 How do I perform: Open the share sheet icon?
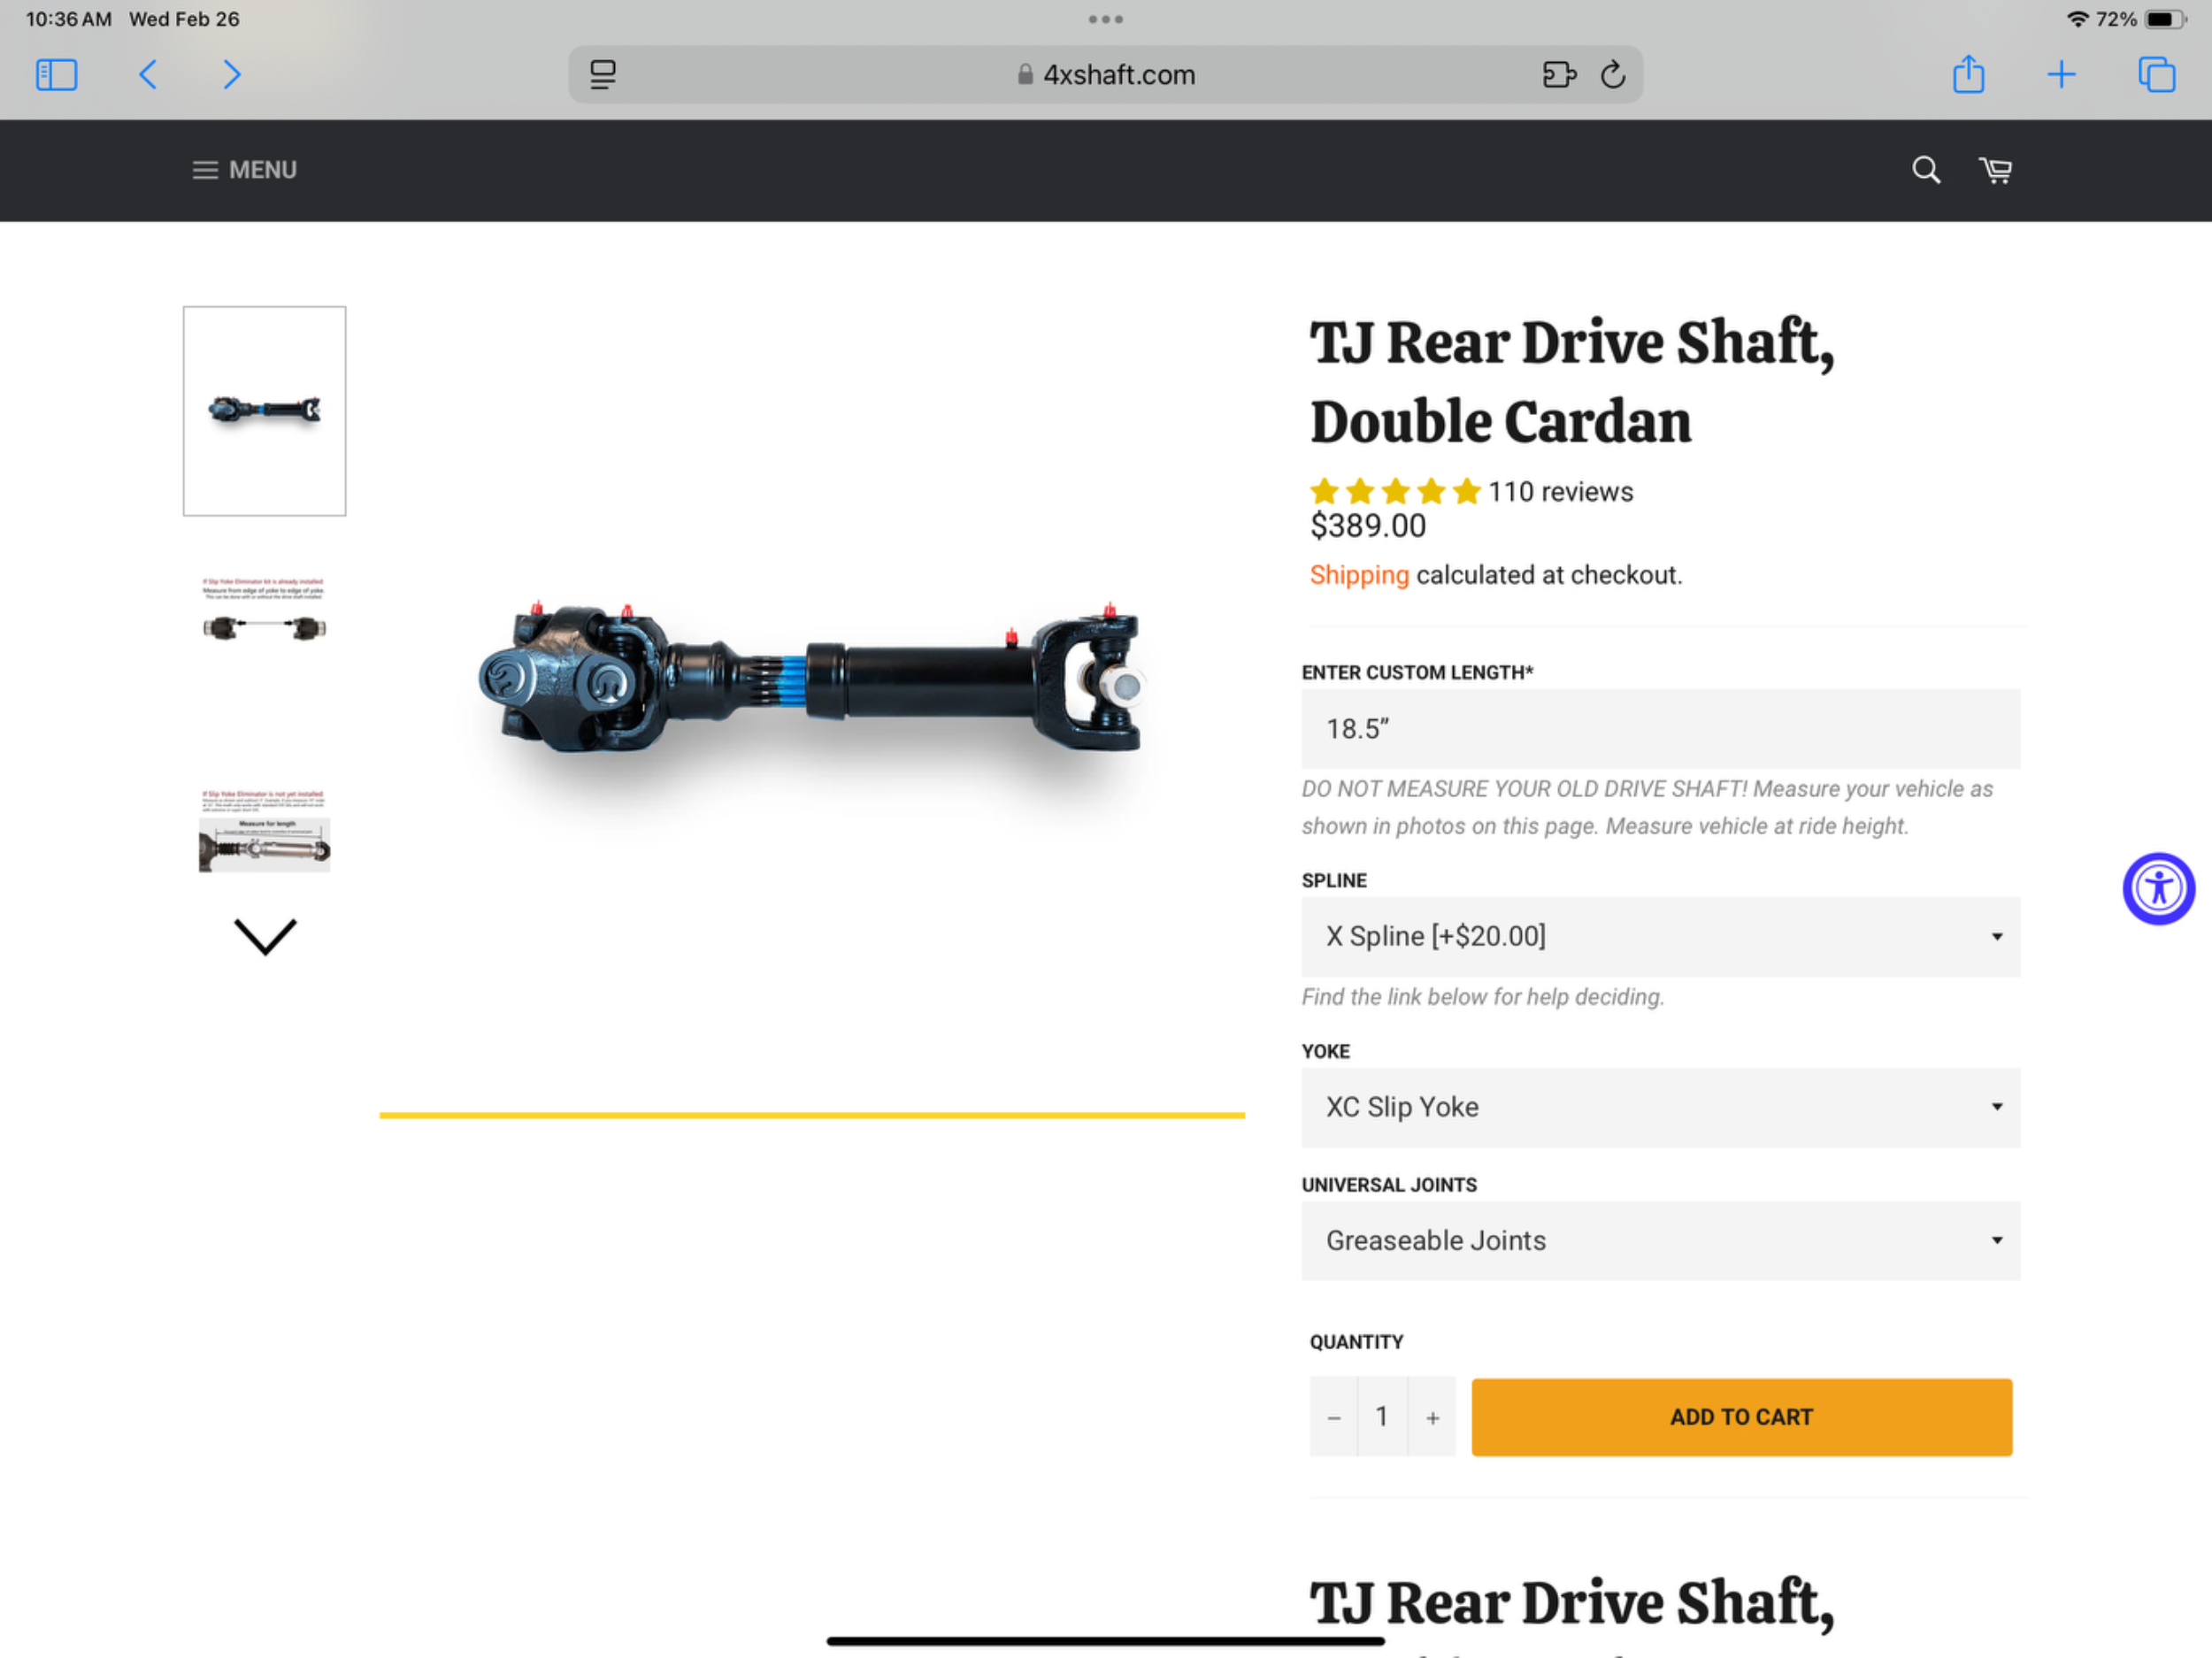[1968, 74]
